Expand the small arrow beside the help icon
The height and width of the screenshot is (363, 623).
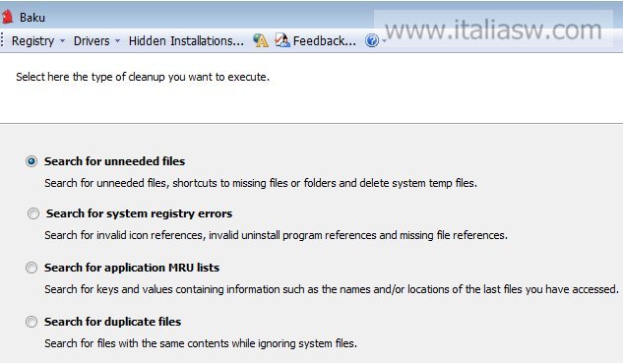tap(384, 40)
